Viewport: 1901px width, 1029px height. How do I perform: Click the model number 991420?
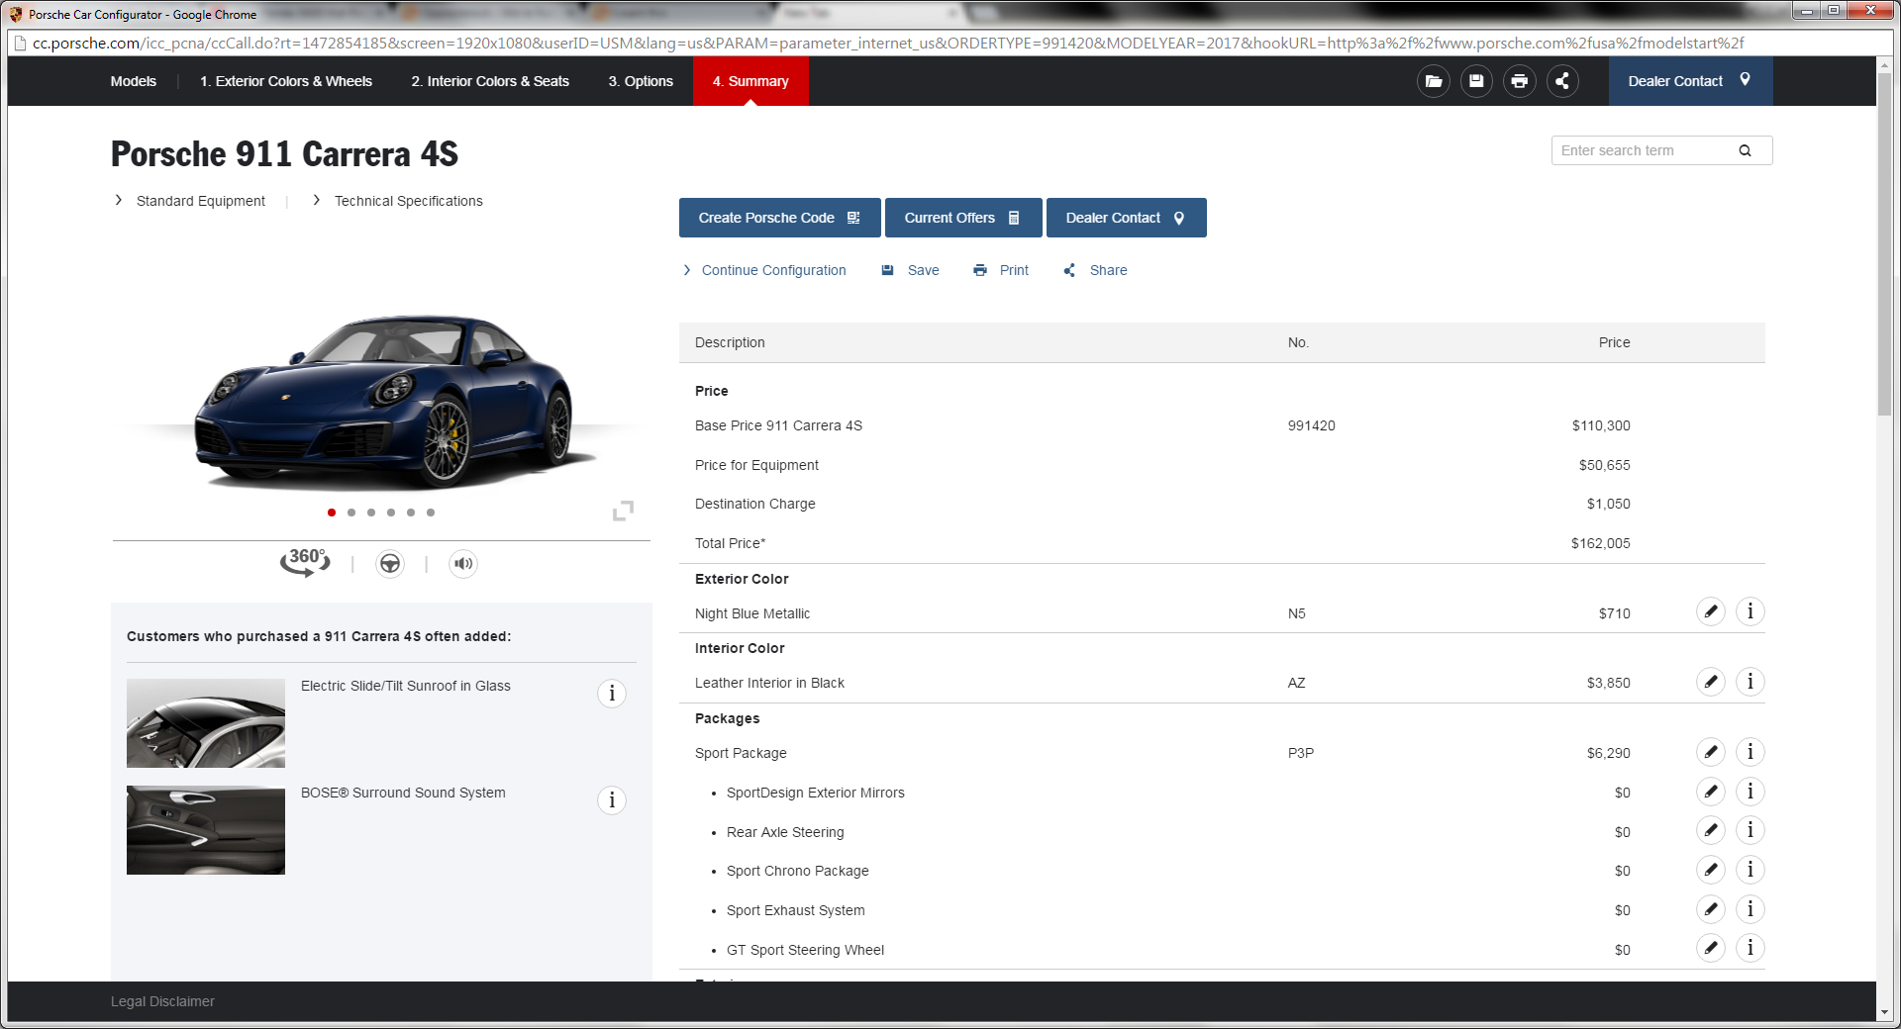[1312, 425]
